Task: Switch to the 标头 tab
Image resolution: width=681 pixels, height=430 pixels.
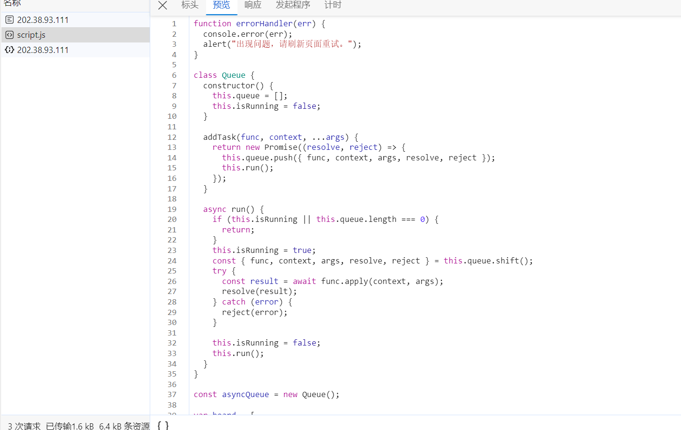Action: coord(190,5)
